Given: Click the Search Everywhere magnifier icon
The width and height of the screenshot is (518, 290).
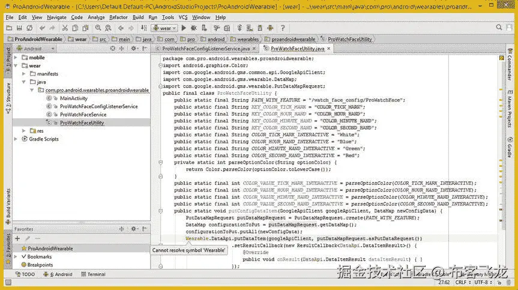Looking at the screenshot, I should [x=499, y=28].
